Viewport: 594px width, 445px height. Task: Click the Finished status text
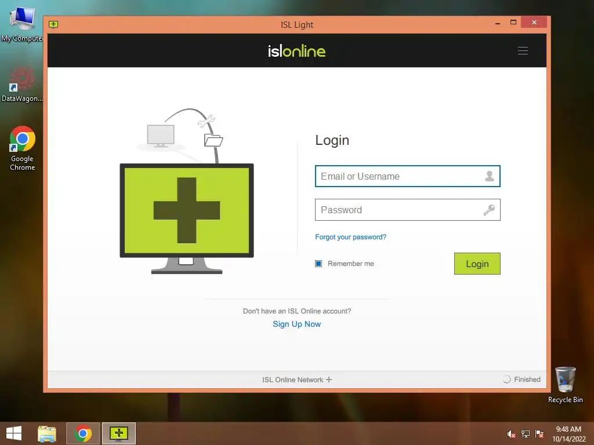(527, 379)
